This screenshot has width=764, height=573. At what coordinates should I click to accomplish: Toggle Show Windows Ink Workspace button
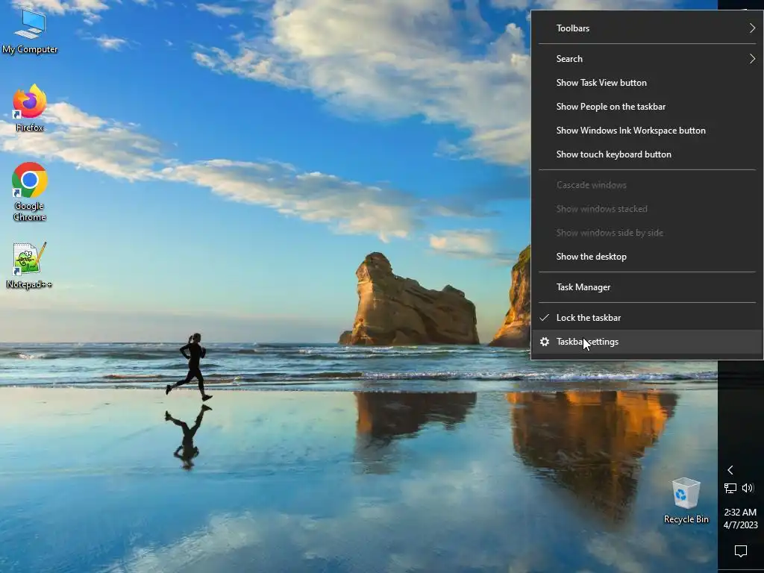pyautogui.click(x=647, y=131)
